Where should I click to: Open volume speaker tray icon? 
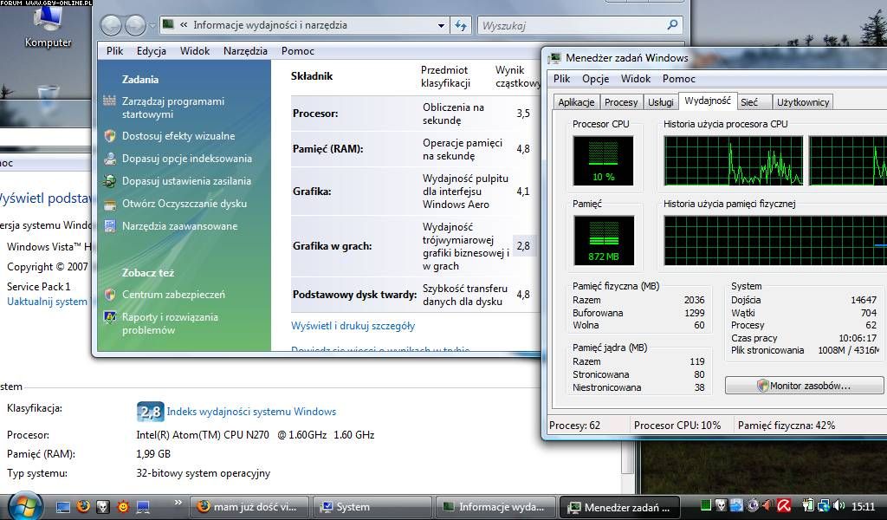838,505
